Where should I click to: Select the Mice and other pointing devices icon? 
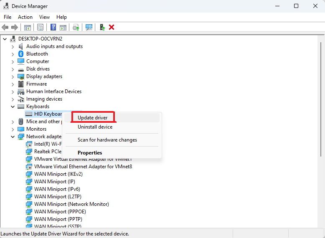point(21,122)
